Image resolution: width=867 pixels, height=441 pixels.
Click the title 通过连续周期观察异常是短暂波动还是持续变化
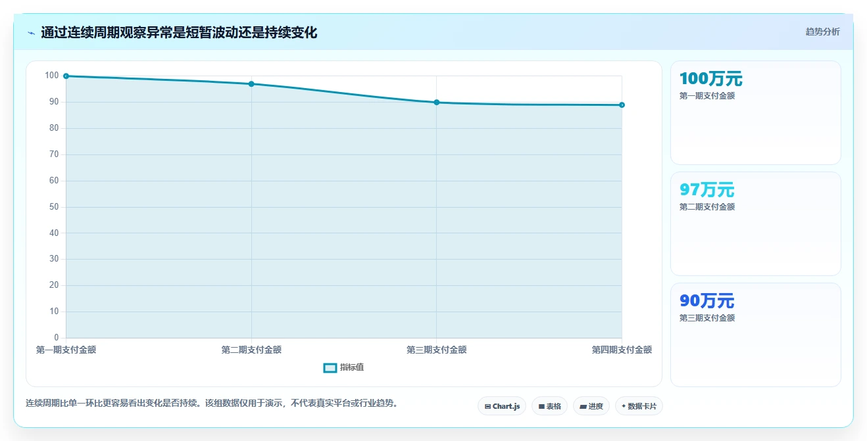(179, 33)
